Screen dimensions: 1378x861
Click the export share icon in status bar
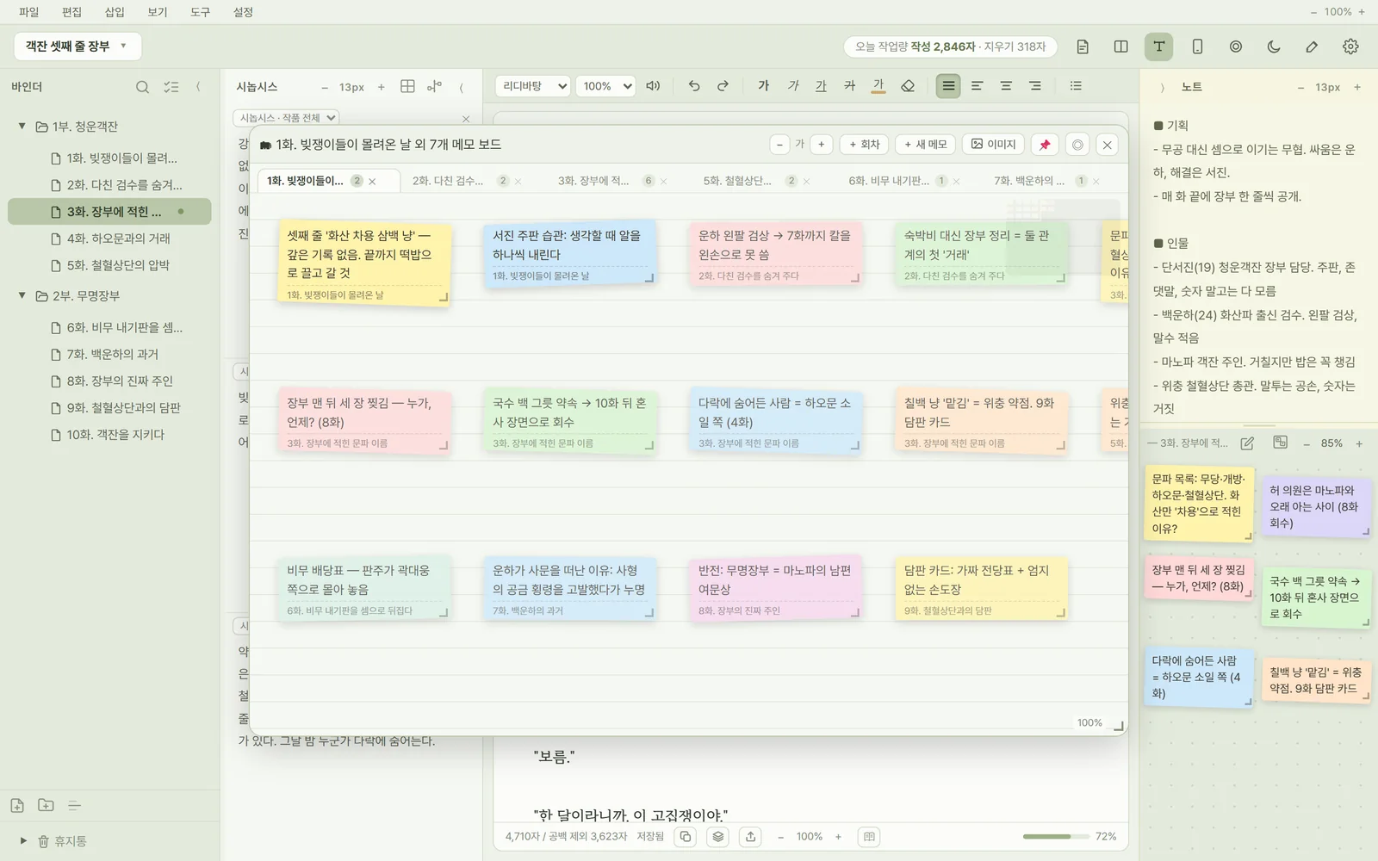click(751, 836)
